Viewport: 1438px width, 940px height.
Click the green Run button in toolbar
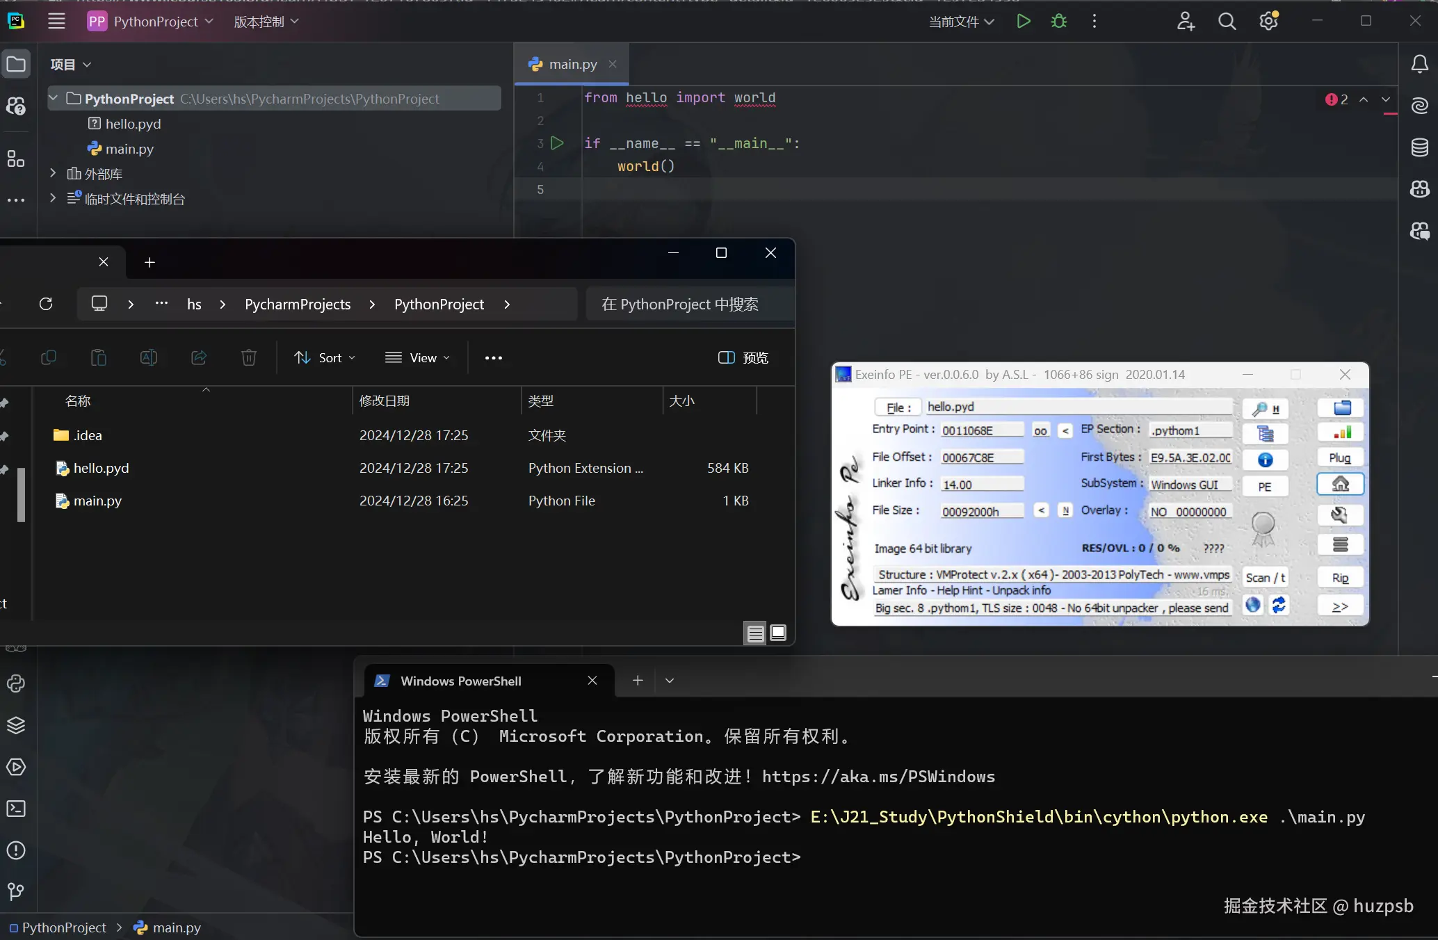[1023, 22]
